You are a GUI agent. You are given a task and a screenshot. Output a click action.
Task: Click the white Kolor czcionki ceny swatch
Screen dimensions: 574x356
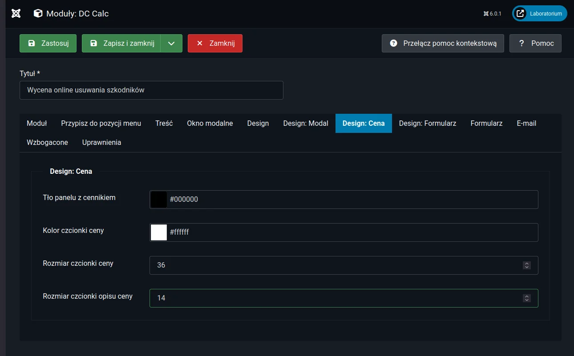point(159,232)
